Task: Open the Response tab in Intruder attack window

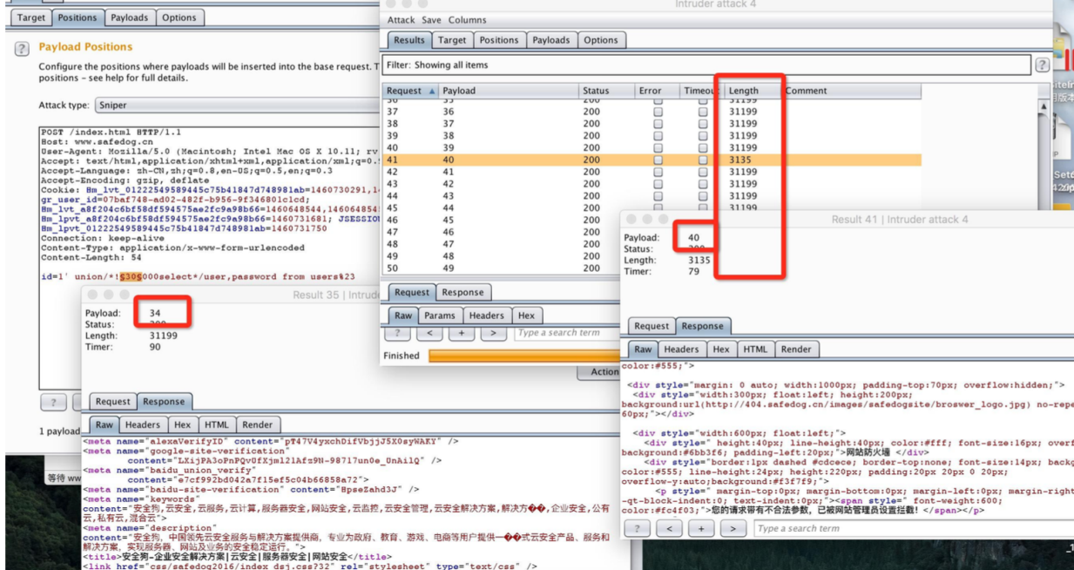Action: [x=463, y=293]
